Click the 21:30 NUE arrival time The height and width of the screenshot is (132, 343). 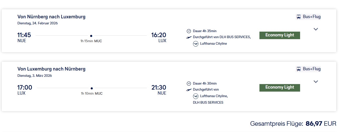tap(159, 88)
